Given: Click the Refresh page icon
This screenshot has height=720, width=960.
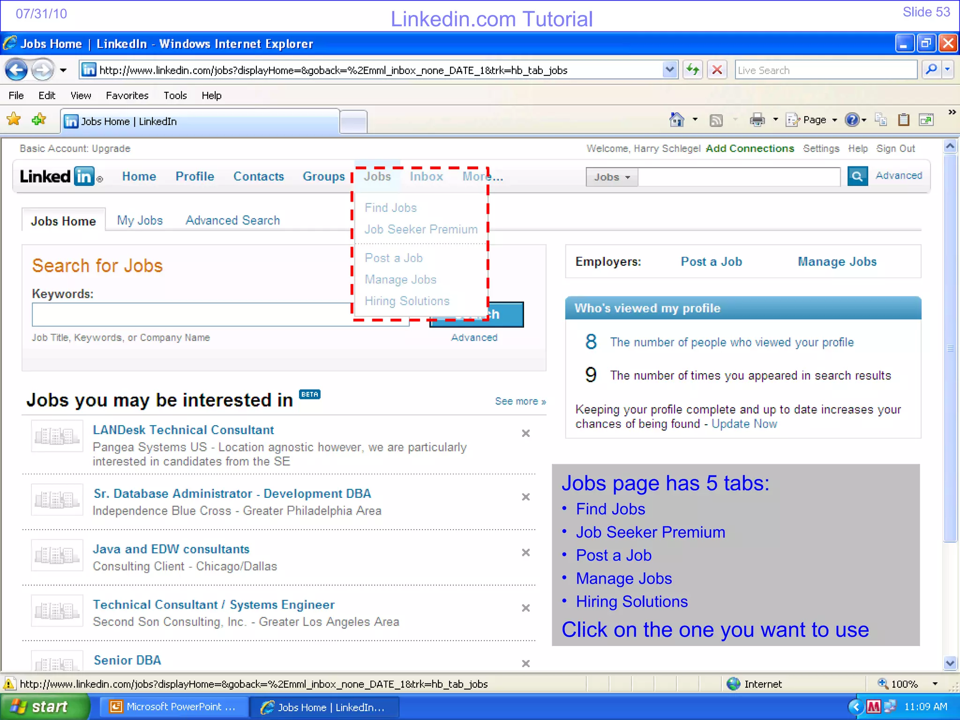Looking at the screenshot, I should (x=693, y=70).
